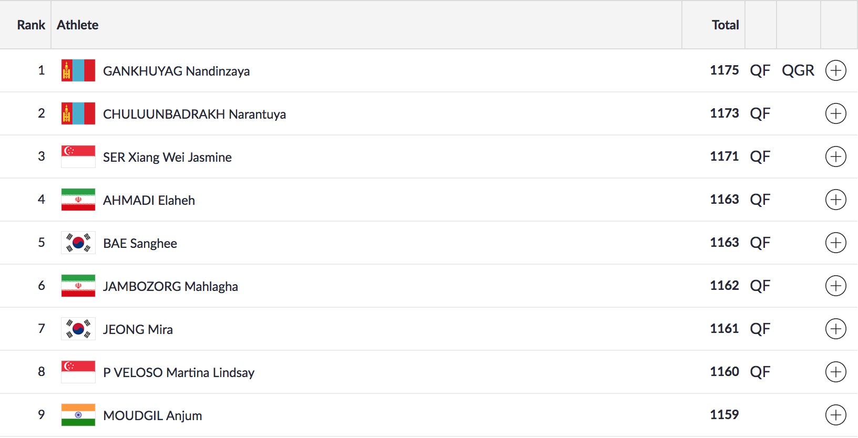The image size is (858, 438).
Task: Open plus icon for SER Xiang Wei Jasmine
Action: 835,157
